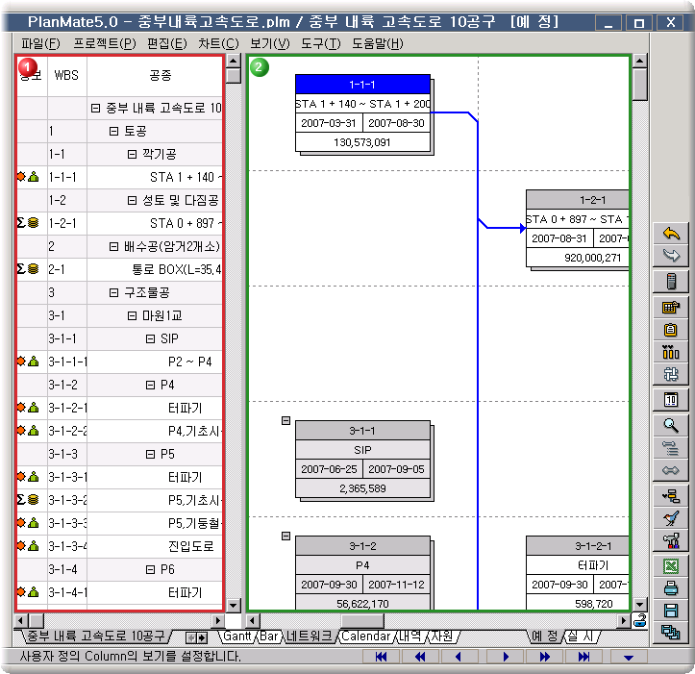This screenshot has height=674, width=695.
Task: Click the printer icon
Action: click(671, 588)
